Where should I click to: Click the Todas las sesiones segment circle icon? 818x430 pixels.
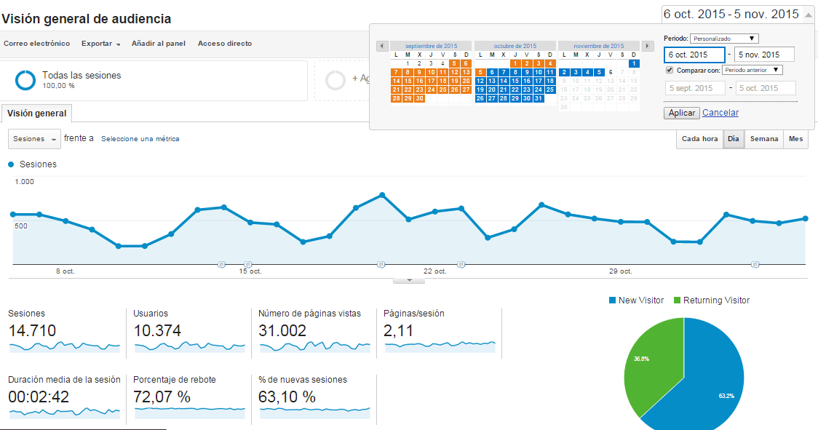(x=26, y=80)
